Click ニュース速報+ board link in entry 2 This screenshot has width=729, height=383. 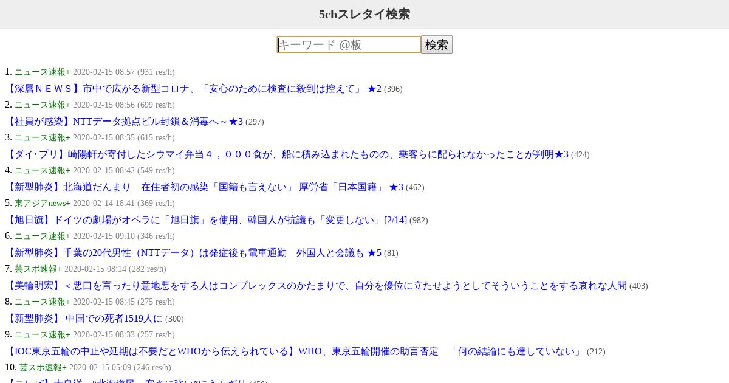pos(43,105)
